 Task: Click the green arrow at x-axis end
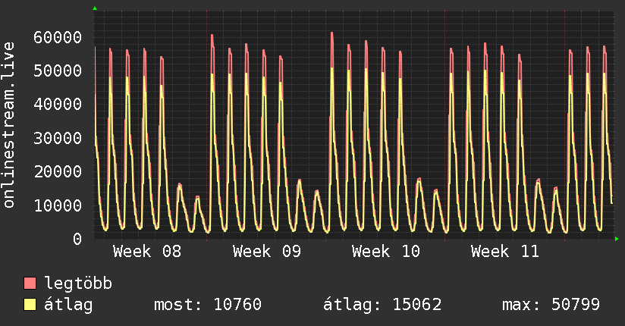617,239
